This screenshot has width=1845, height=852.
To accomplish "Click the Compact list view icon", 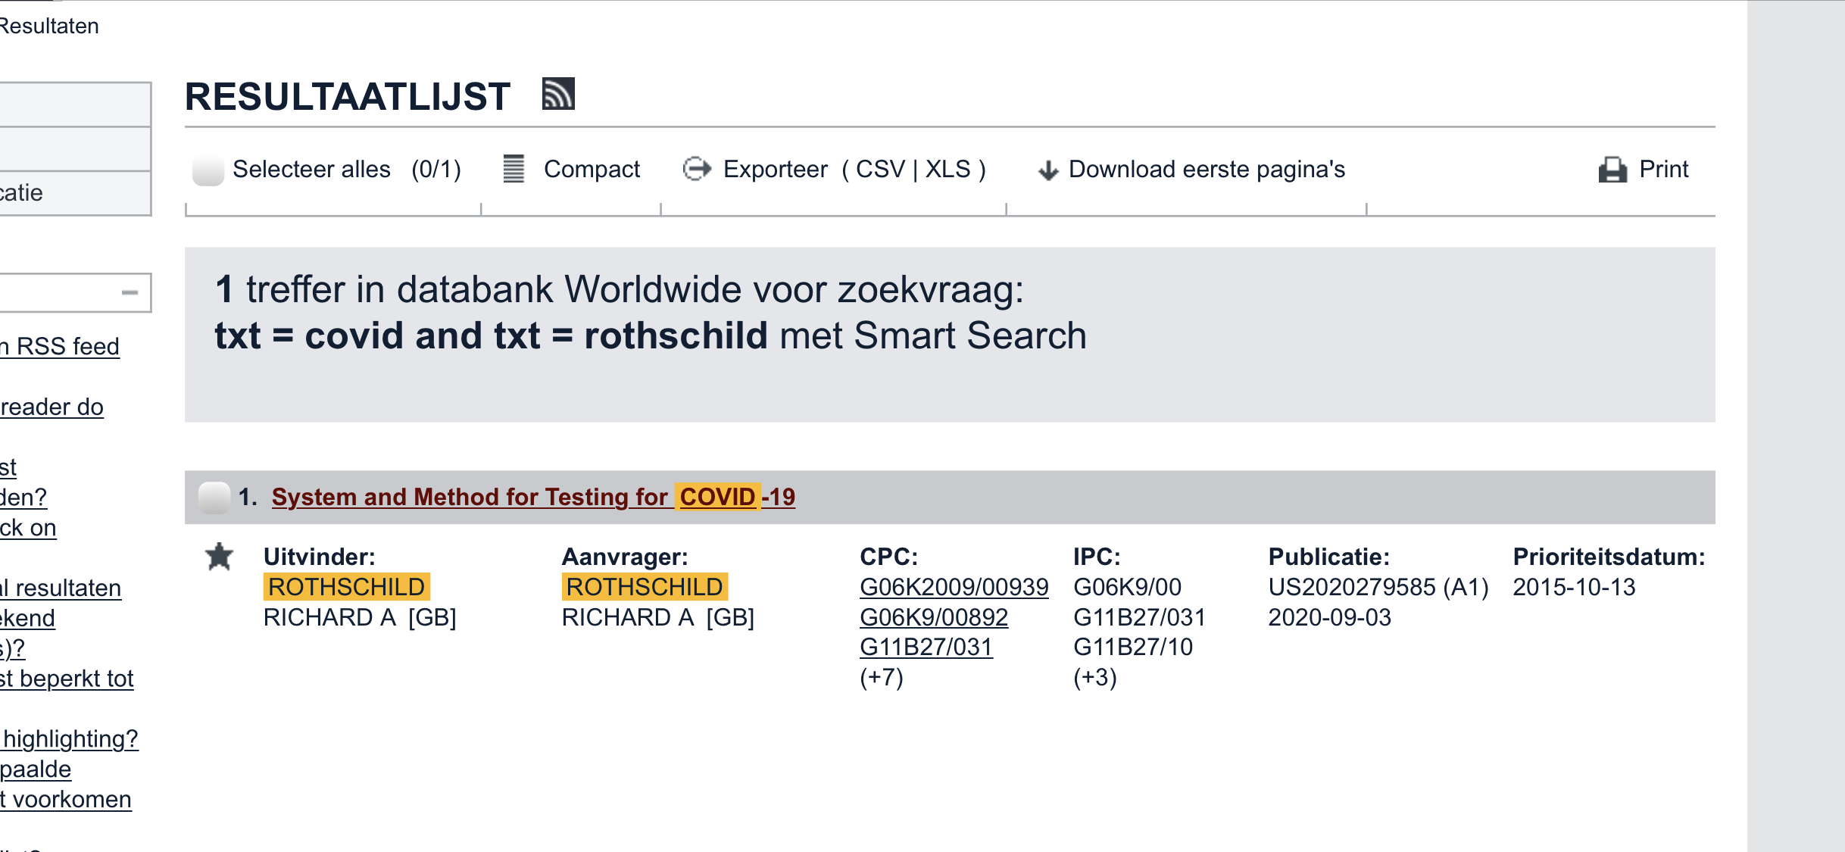I will tap(514, 169).
